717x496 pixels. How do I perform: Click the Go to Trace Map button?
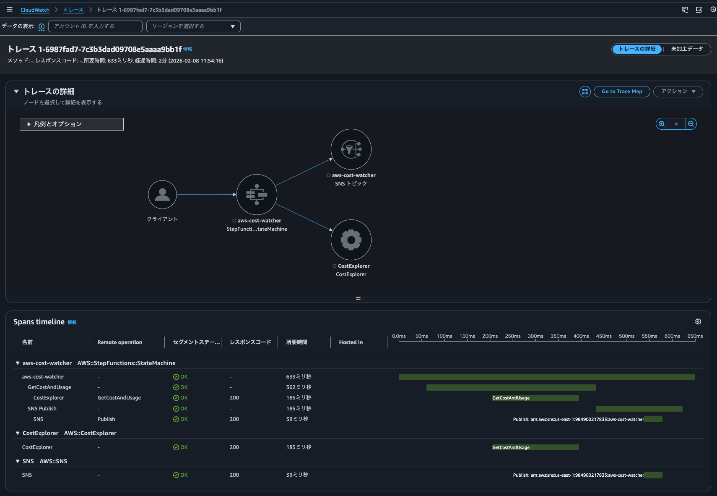tap(622, 91)
